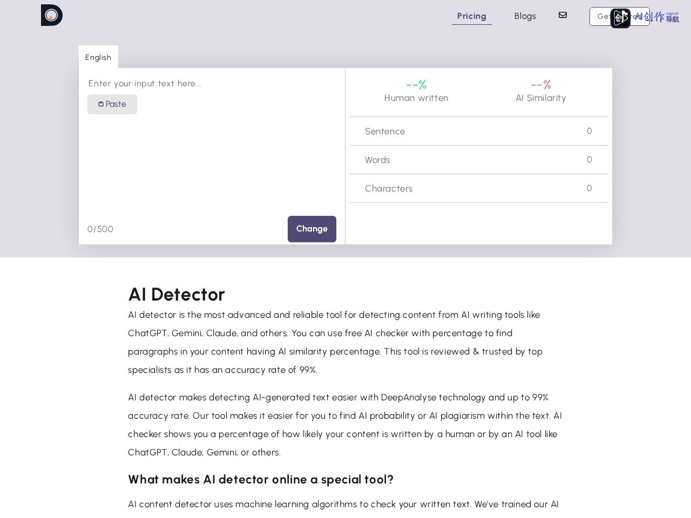Click the Human written percentage value
Image resolution: width=691 pixels, height=518 pixels.
pos(416,85)
